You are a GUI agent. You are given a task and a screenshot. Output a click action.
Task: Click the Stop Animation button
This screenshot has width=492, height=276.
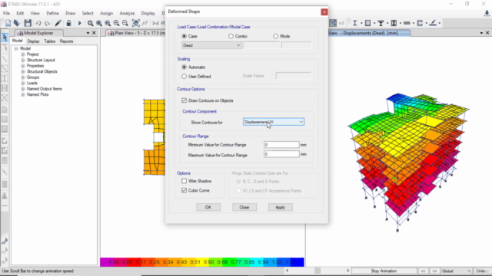384,271
